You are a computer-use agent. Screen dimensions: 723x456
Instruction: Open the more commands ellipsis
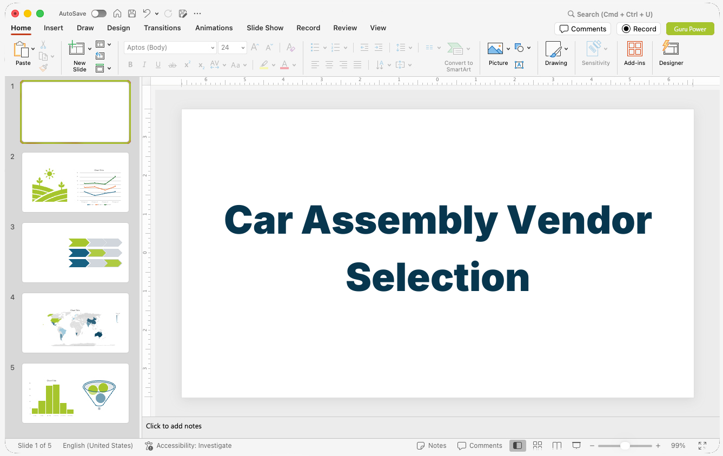click(x=197, y=14)
